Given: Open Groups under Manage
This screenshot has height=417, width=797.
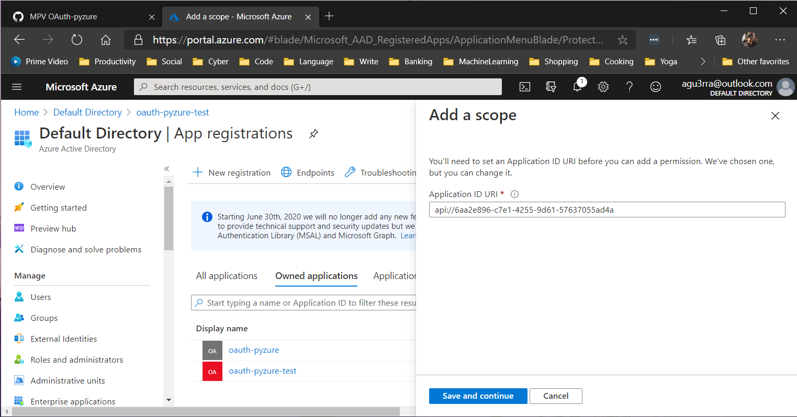Looking at the screenshot, I should pyautogui.click(x=44, y=318).
